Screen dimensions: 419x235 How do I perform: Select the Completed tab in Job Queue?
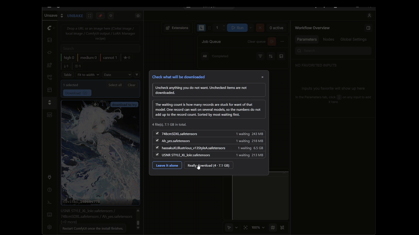(x=220, y=56)
